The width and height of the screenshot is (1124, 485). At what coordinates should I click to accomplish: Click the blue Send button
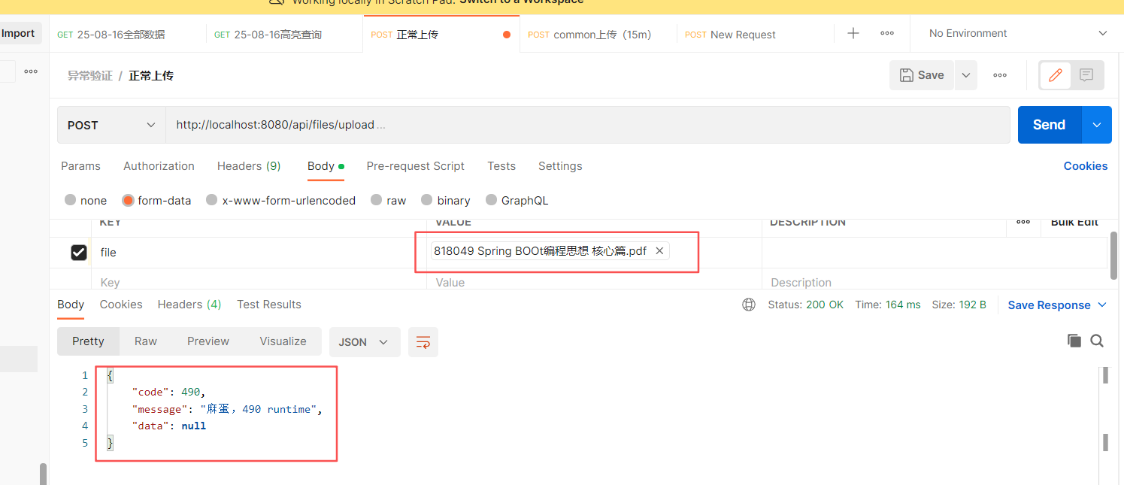[1050, 125]
